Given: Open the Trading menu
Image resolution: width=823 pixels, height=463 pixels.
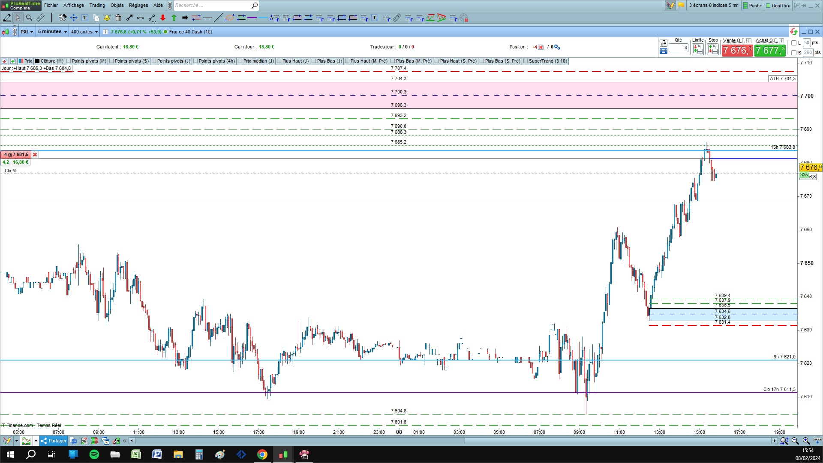Looking at the screenshot, I should (x=97, y=5).
